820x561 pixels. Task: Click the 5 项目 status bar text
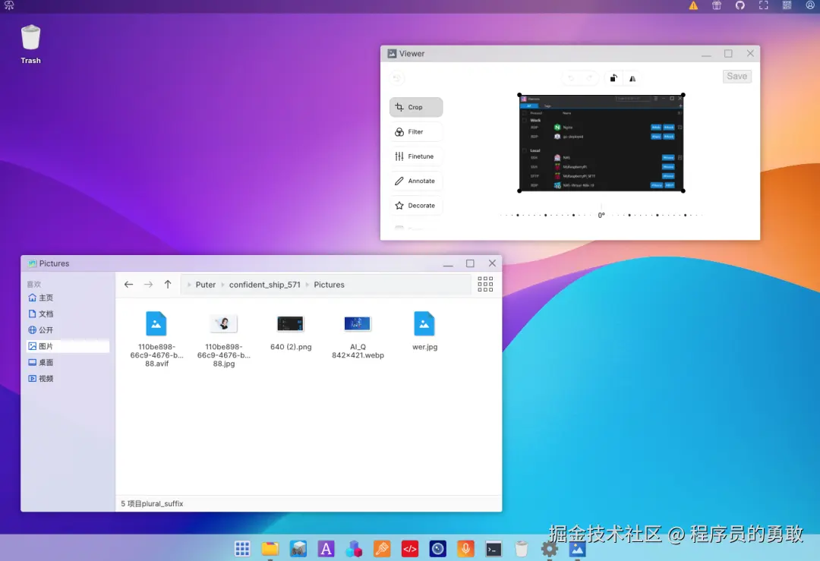[152, 503]
